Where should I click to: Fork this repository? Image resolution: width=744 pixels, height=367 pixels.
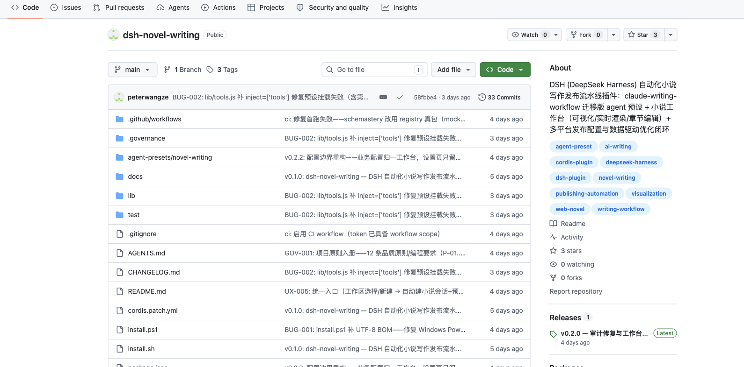click(586, 35)
